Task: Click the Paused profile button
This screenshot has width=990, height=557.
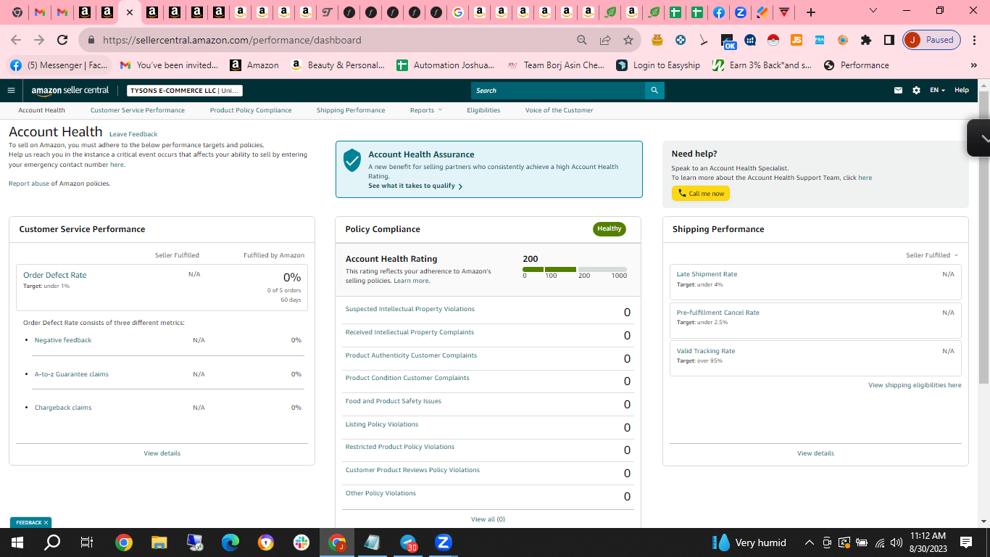Action: (932, 40)
